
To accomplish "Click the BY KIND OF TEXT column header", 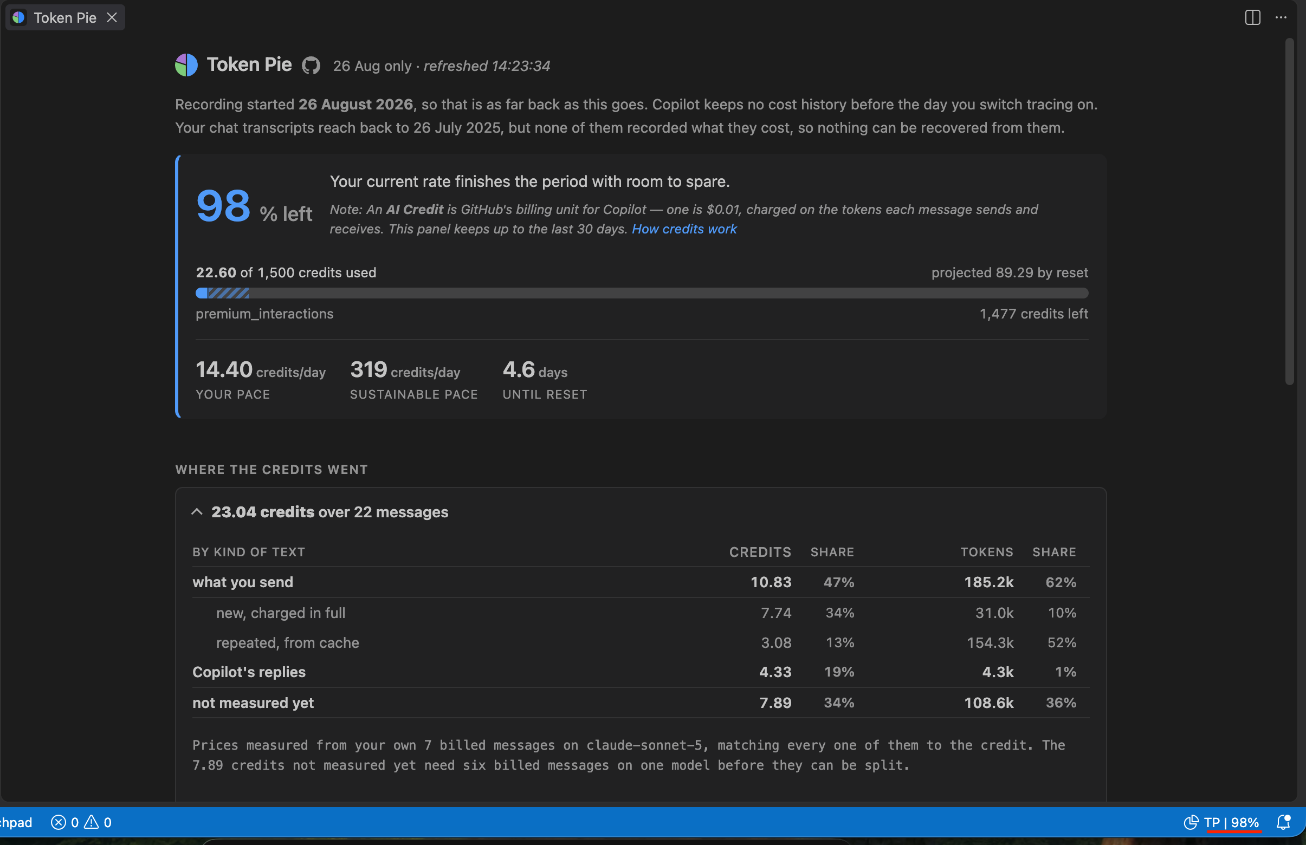I will point(249,552).
